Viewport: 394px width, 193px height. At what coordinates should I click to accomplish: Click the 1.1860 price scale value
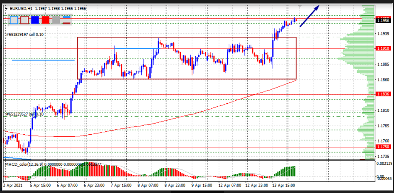[383, 80]
